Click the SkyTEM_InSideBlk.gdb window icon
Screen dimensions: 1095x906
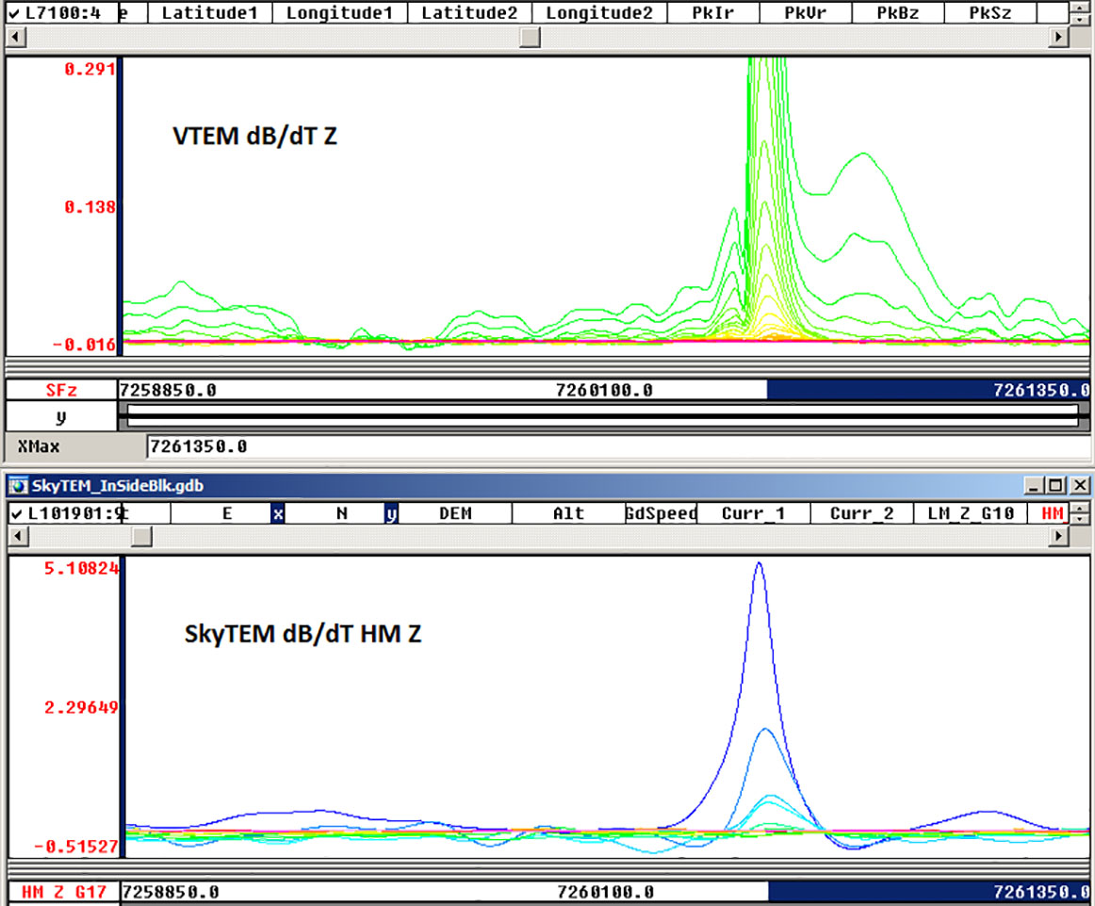18,485
